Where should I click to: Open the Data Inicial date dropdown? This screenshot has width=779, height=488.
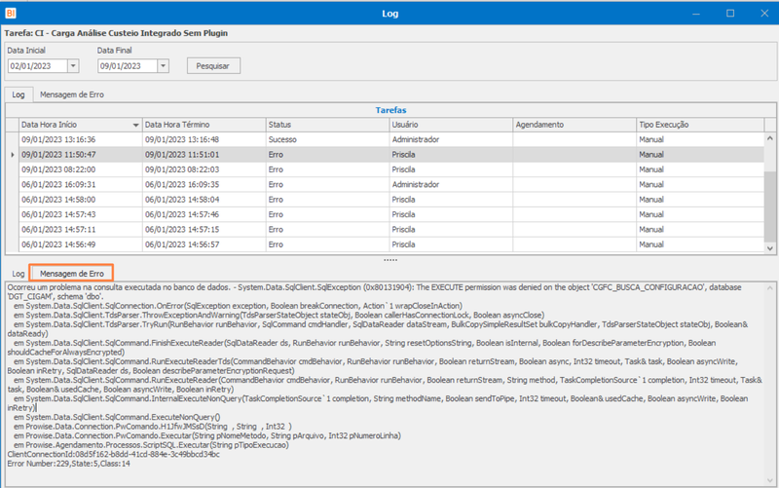(x=73, y=66)
